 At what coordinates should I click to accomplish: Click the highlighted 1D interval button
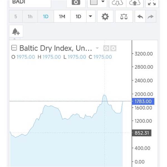[x=46, y=17]
